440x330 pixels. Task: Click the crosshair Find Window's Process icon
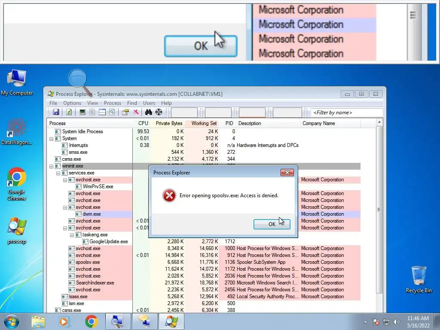(159, 112)
